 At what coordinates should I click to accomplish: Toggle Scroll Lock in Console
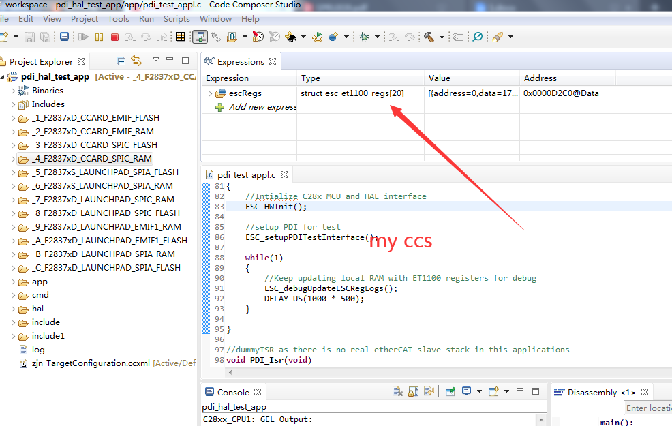coord(413,391)
